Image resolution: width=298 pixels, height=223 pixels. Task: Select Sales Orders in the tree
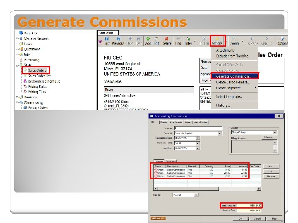point(37,70)
